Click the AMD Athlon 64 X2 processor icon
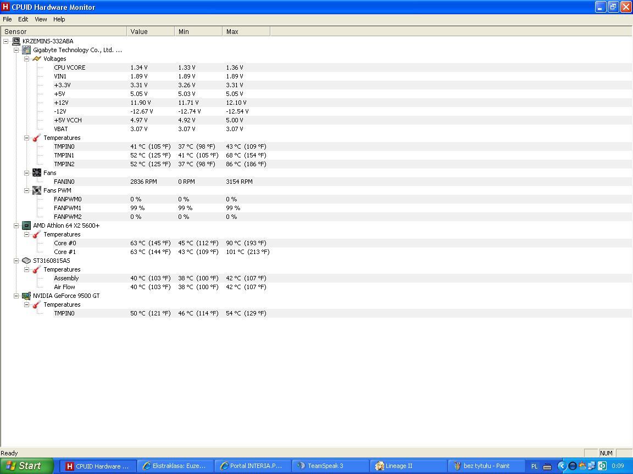The width and height of the screenshot is (633, 474). (x=26, y=225)
